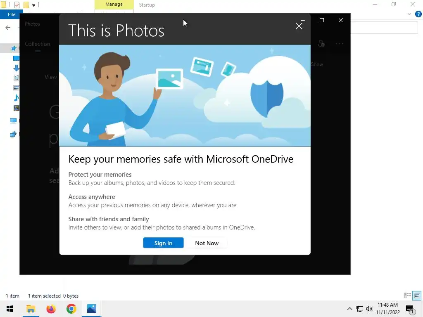Switch to large icons view in status bar
423x317 pixels.
(x=417, y=296)
